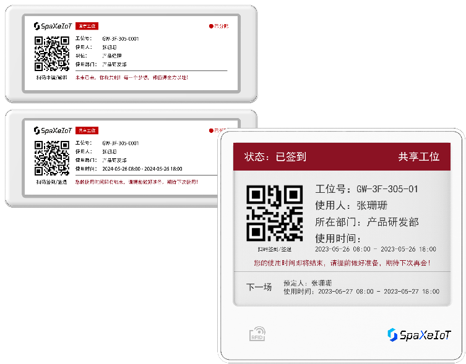This screenshot has width=466, height=364.
Task: Click '使用人：张珊珊' on the square label
Action: (352, 205)
